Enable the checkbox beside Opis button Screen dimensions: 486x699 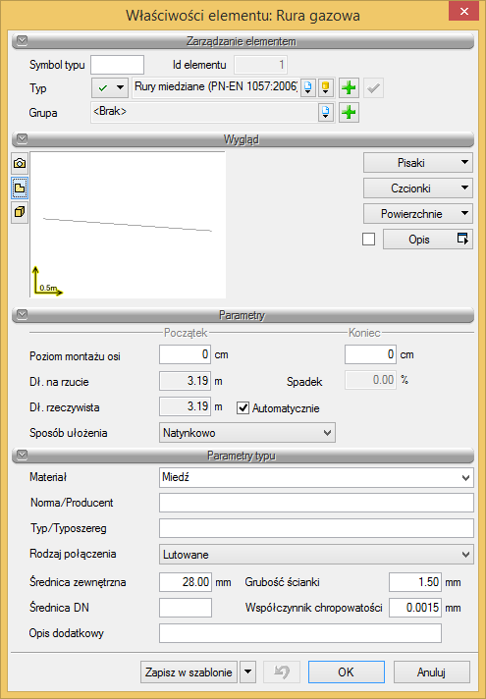[369, 240]
